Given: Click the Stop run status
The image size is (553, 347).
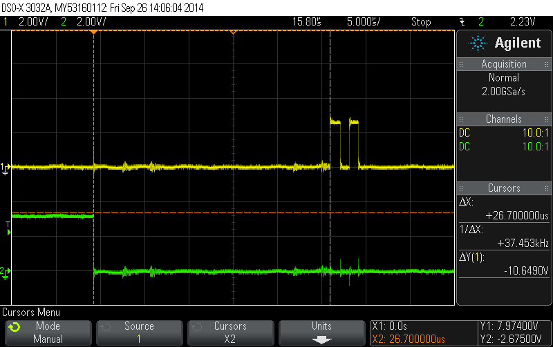Looking at the screenshot, I should [421, 22].
